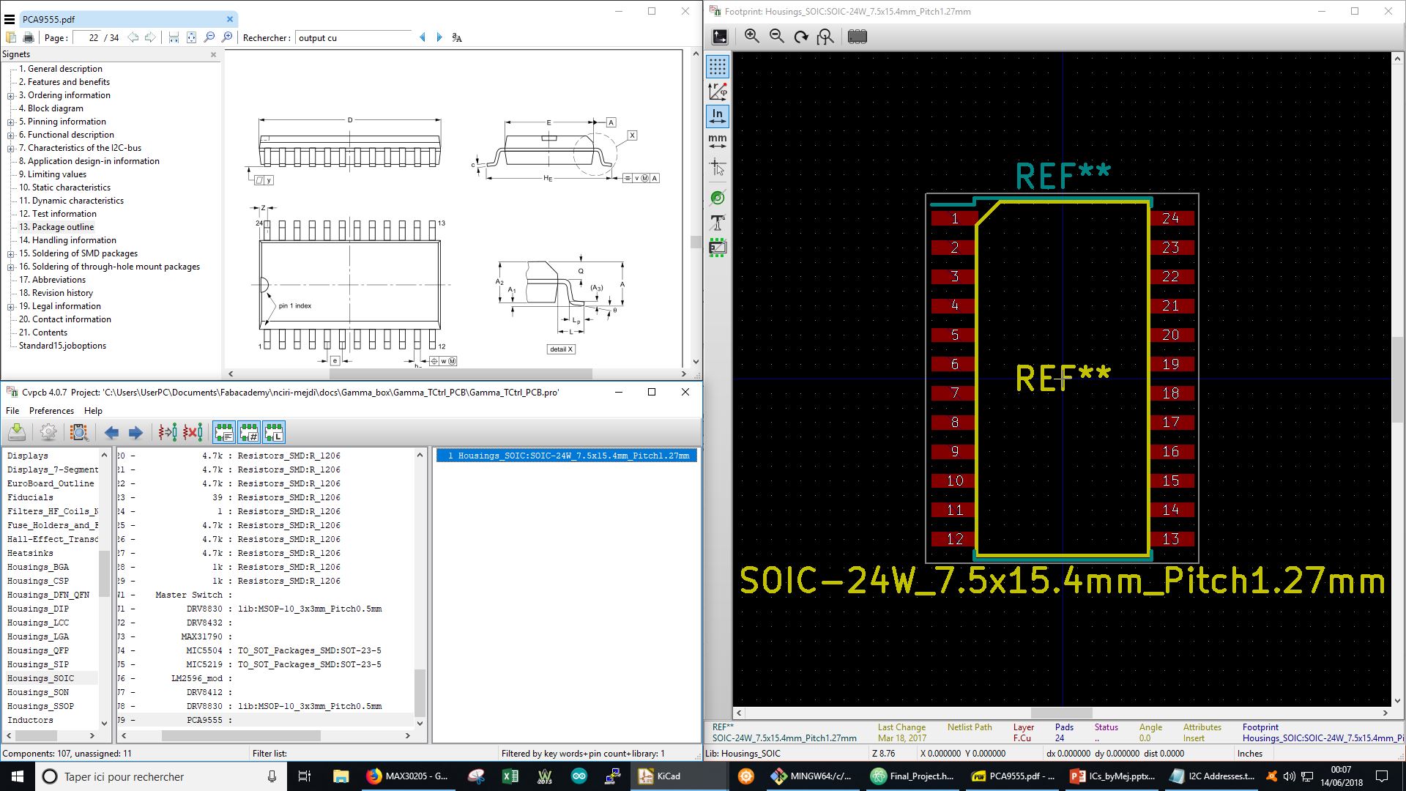Click 3D viewer chip icon
This screenshot has height=791, width=1406.
857,37
